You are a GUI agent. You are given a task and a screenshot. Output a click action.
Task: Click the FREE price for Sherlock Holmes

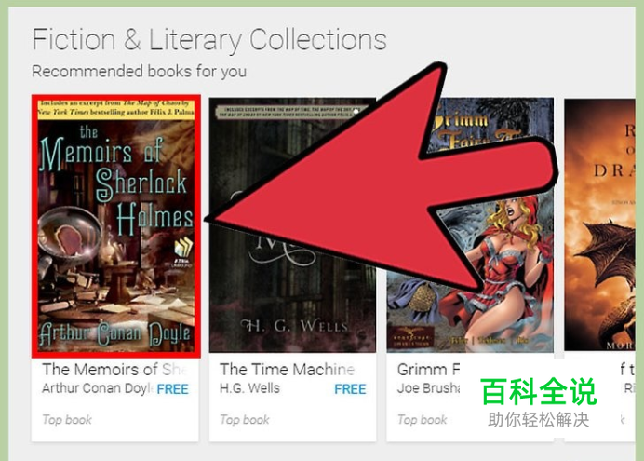pyautogui.click(x=172, y=389)
